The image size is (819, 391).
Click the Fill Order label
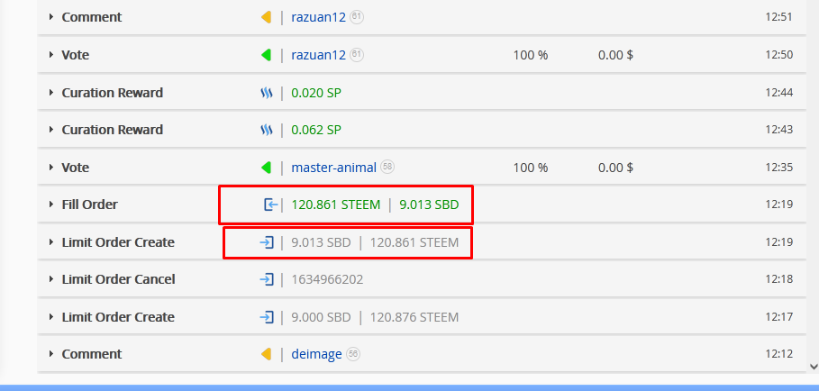pos(90,205)
